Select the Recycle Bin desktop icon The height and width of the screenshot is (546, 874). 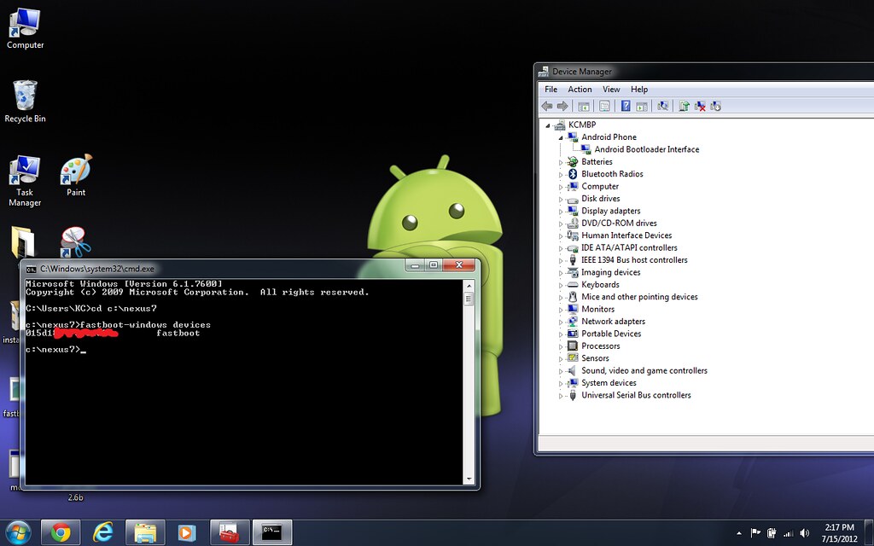pos(25,102)
